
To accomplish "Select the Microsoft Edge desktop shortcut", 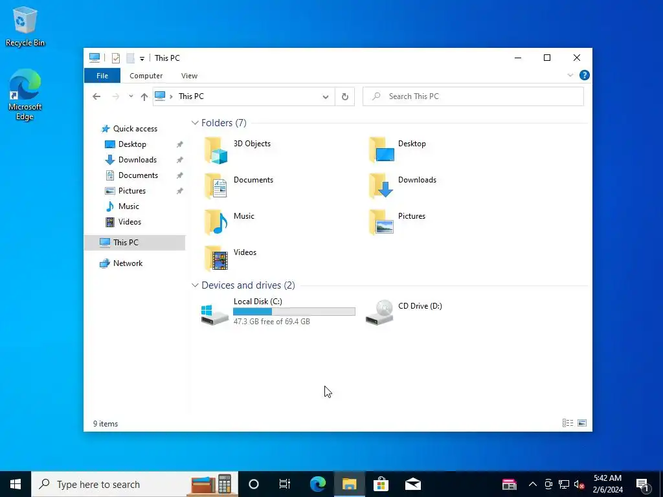I will pos(25,94).
